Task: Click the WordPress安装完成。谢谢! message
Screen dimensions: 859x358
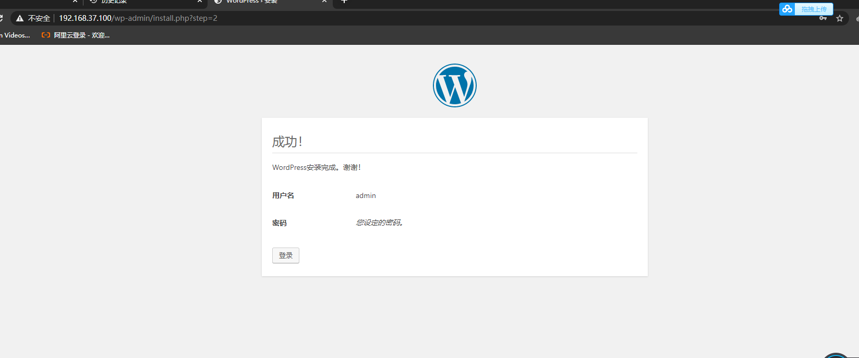Action: pyautogui.click(x=317, y=168)
